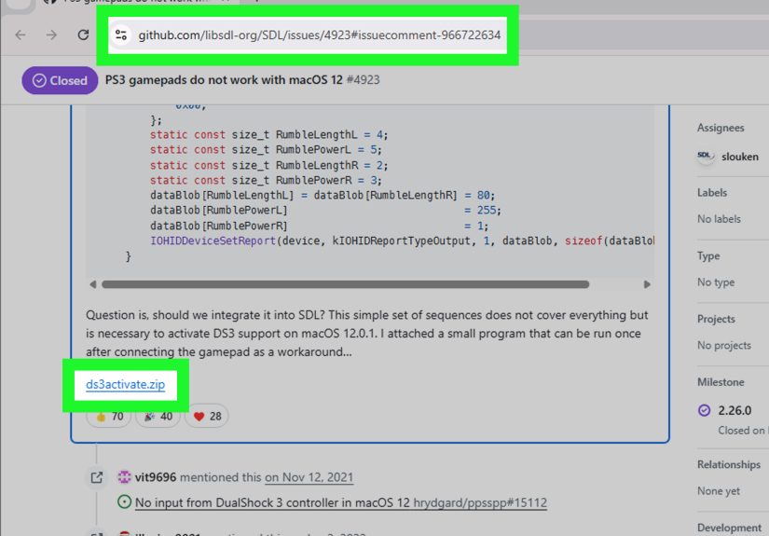Click the Type sidebar heading
Image resolution: width=769 pixels, height=536 pixels.
[x=708, y=256]
